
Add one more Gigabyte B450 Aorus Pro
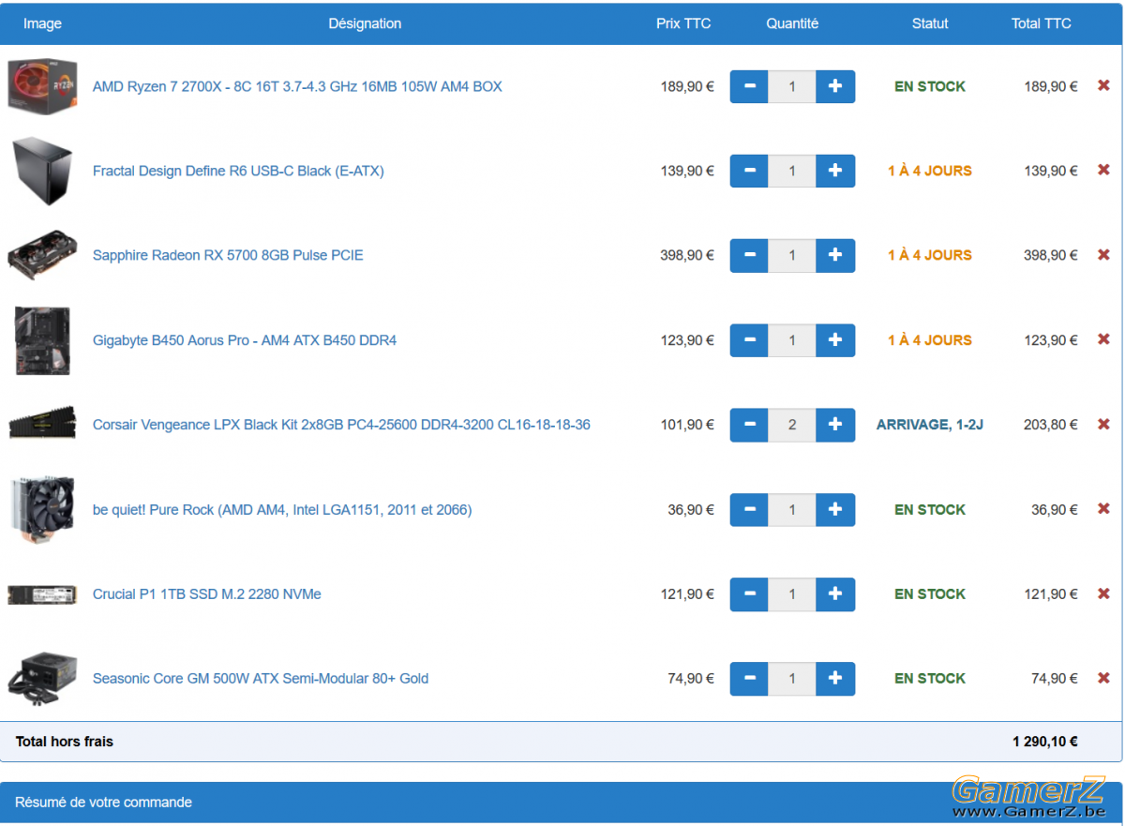click(835, 339)
